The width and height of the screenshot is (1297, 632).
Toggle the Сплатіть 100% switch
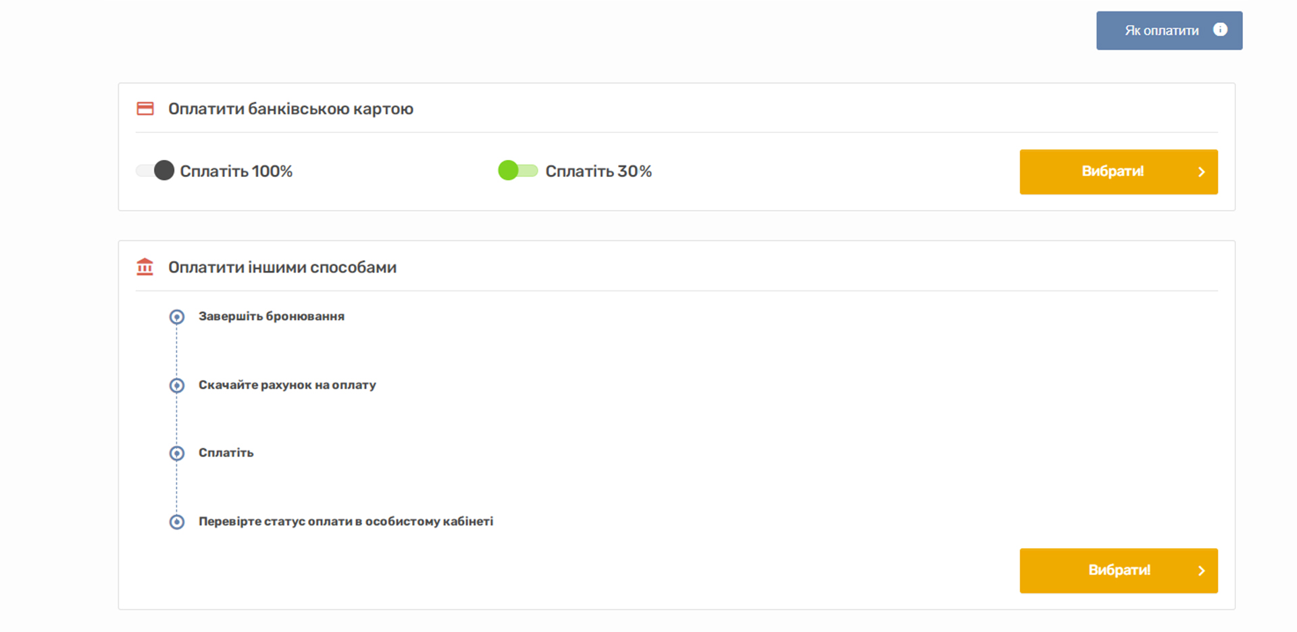[x=155, y=171]
